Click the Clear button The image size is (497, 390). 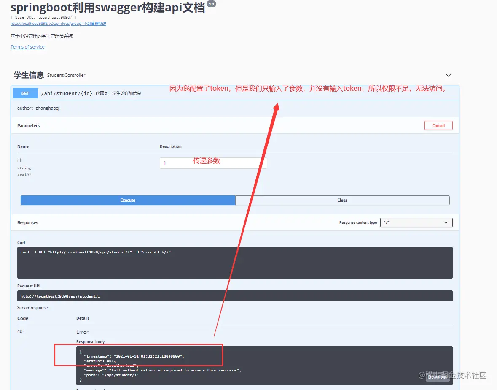click(x=342, y=200)
